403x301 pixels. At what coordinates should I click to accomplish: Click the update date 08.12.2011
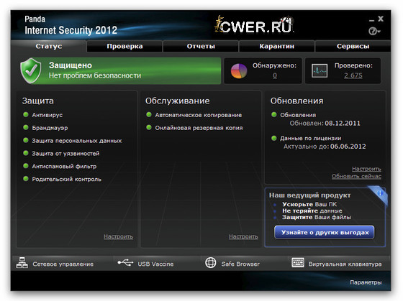343,123
